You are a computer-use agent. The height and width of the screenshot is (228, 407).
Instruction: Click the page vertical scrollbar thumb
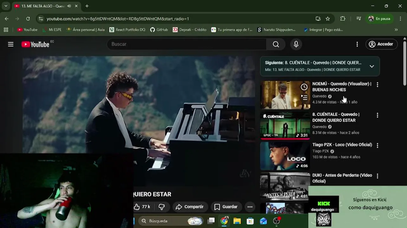pyautogui.click(x=405, y=63)
